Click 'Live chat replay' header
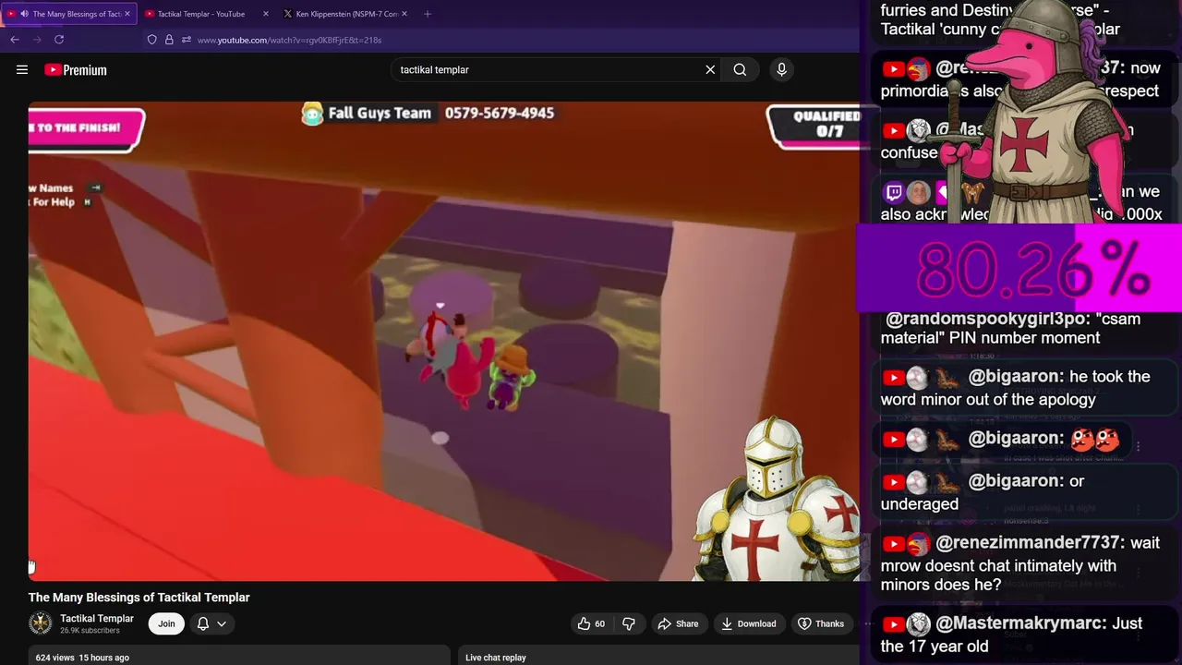 click(496, 658)
